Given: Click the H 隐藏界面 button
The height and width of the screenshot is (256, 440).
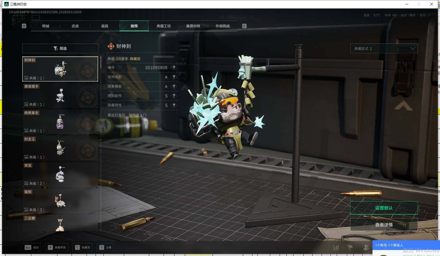Looking at the screenshot, I should 57,247.
